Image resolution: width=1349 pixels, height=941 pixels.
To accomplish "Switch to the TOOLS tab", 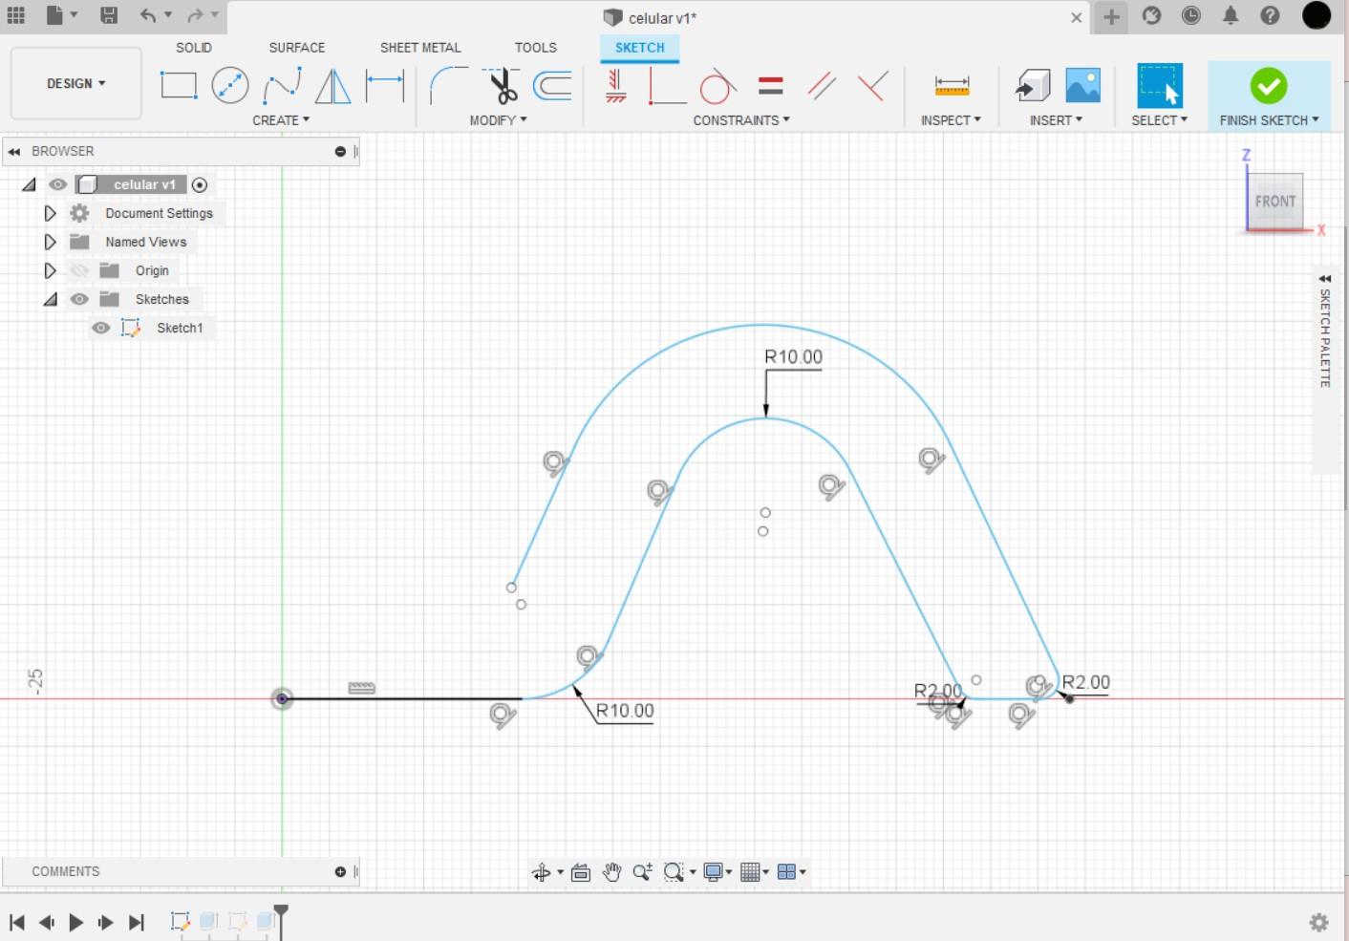I will tap(536, 48).
